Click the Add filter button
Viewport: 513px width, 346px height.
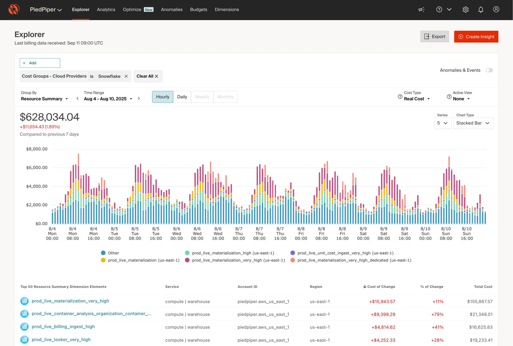(40, 63)
